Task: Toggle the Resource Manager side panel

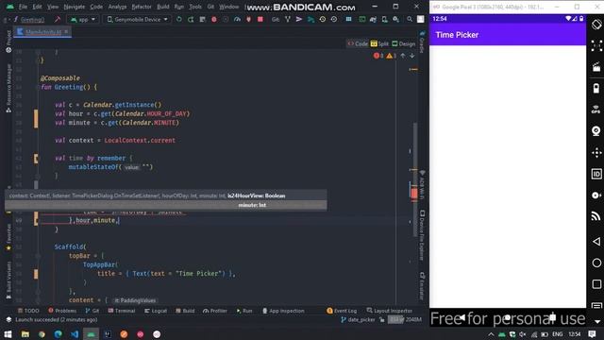Action: click(8, 88)
